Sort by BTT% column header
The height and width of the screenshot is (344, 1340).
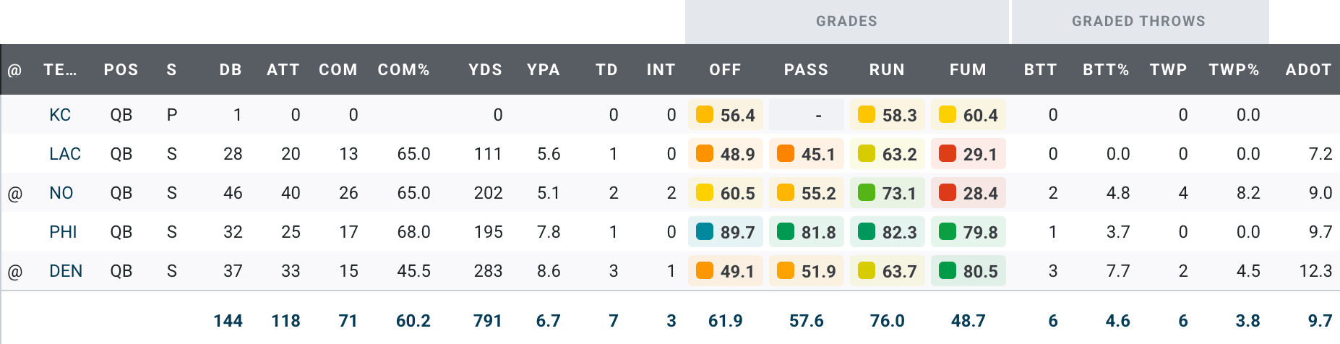coord(1106,70)
